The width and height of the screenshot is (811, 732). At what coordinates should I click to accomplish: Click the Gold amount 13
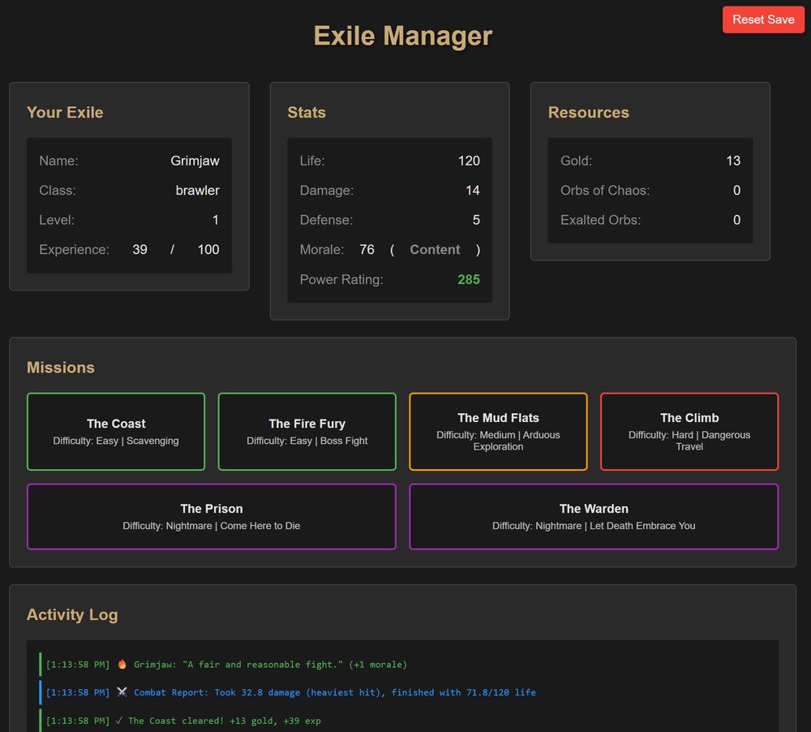[x=733, y=161]
